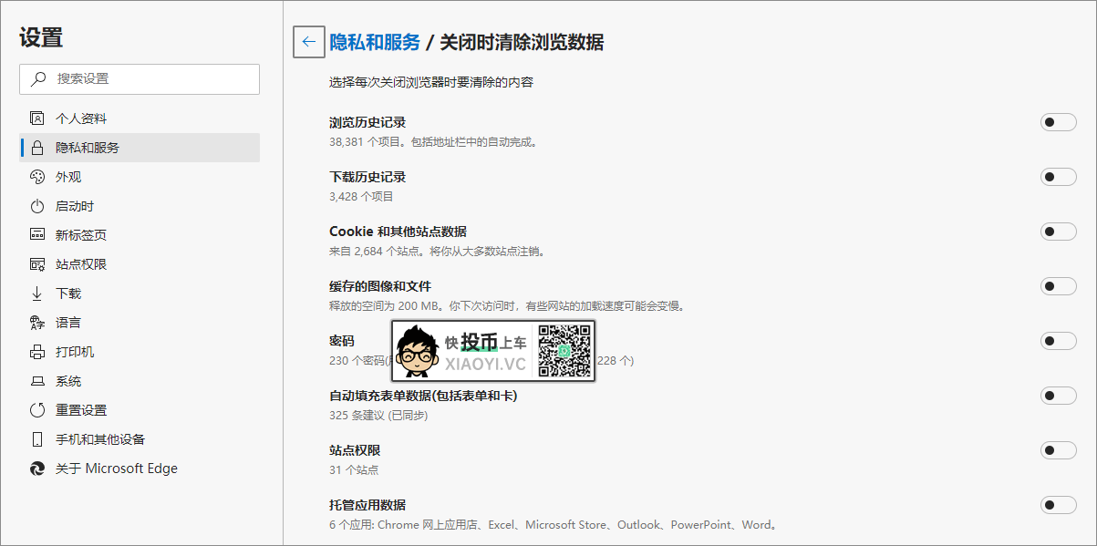1097x546 pixels.
Task: Click the profile icon beside 个人资料
Action: pos(37,118)
